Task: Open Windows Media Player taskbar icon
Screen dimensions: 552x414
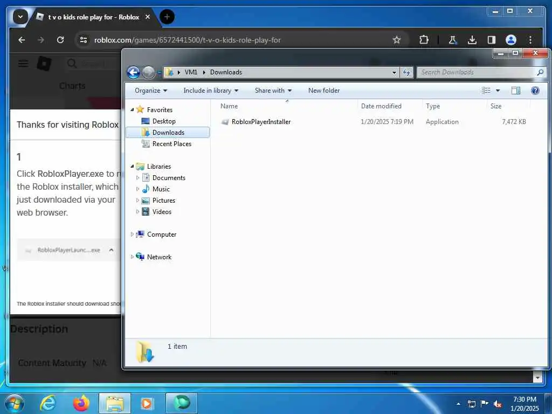Action: pos(147,403)
